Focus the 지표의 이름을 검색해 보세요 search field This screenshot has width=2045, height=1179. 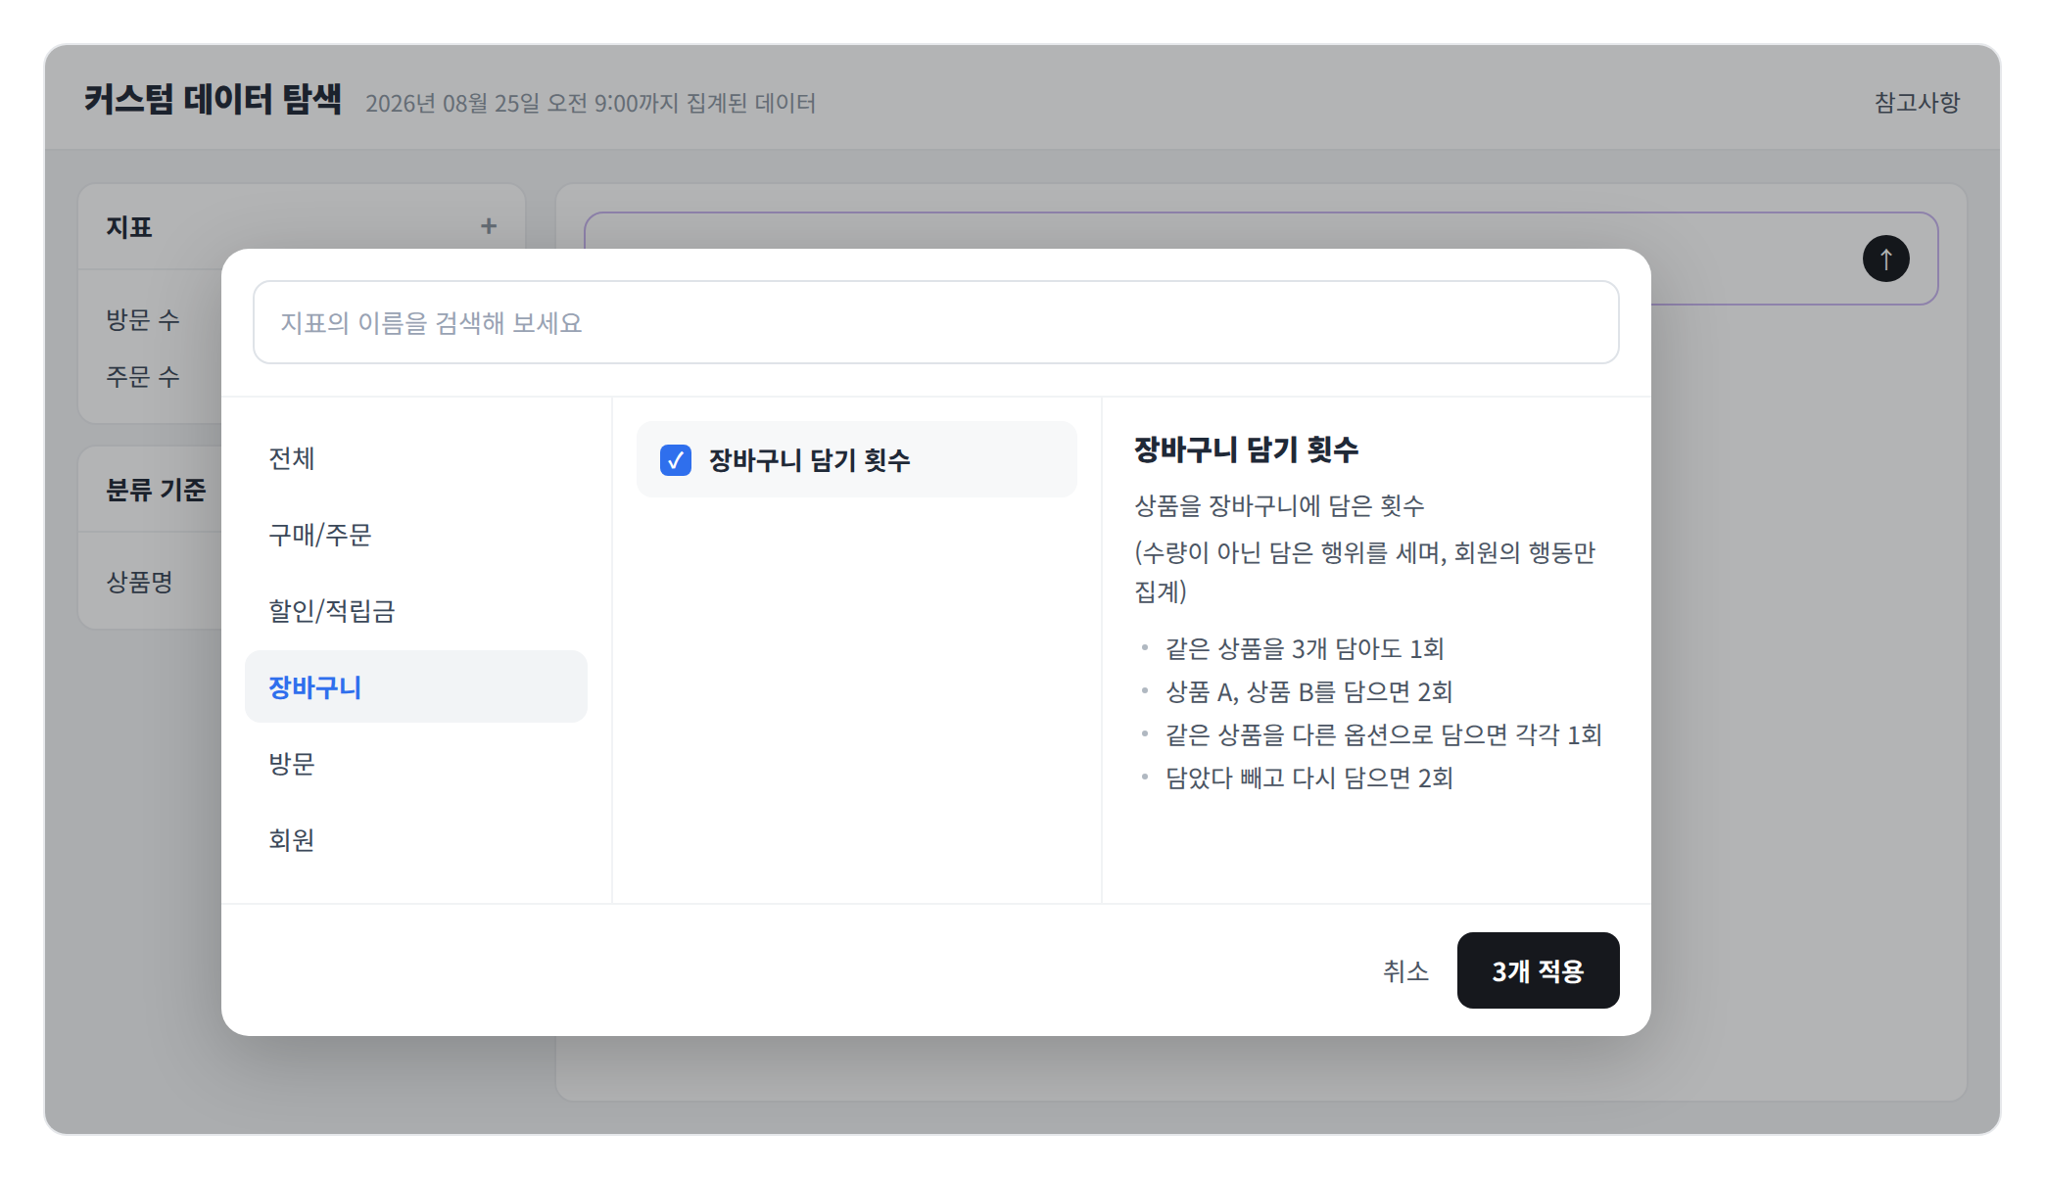click(x=935, y=322)
